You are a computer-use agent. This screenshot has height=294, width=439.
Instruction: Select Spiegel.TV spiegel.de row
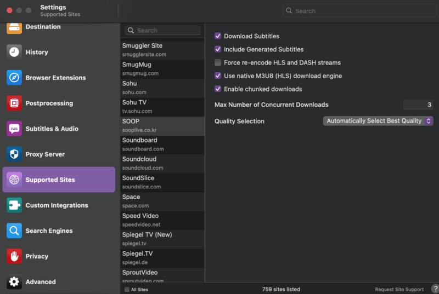point(162,258)
